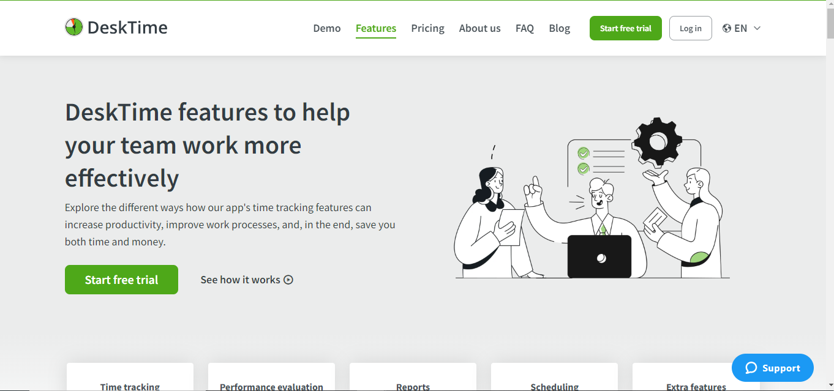Open the FAQ menu item
834x391 pixels.
525,28
